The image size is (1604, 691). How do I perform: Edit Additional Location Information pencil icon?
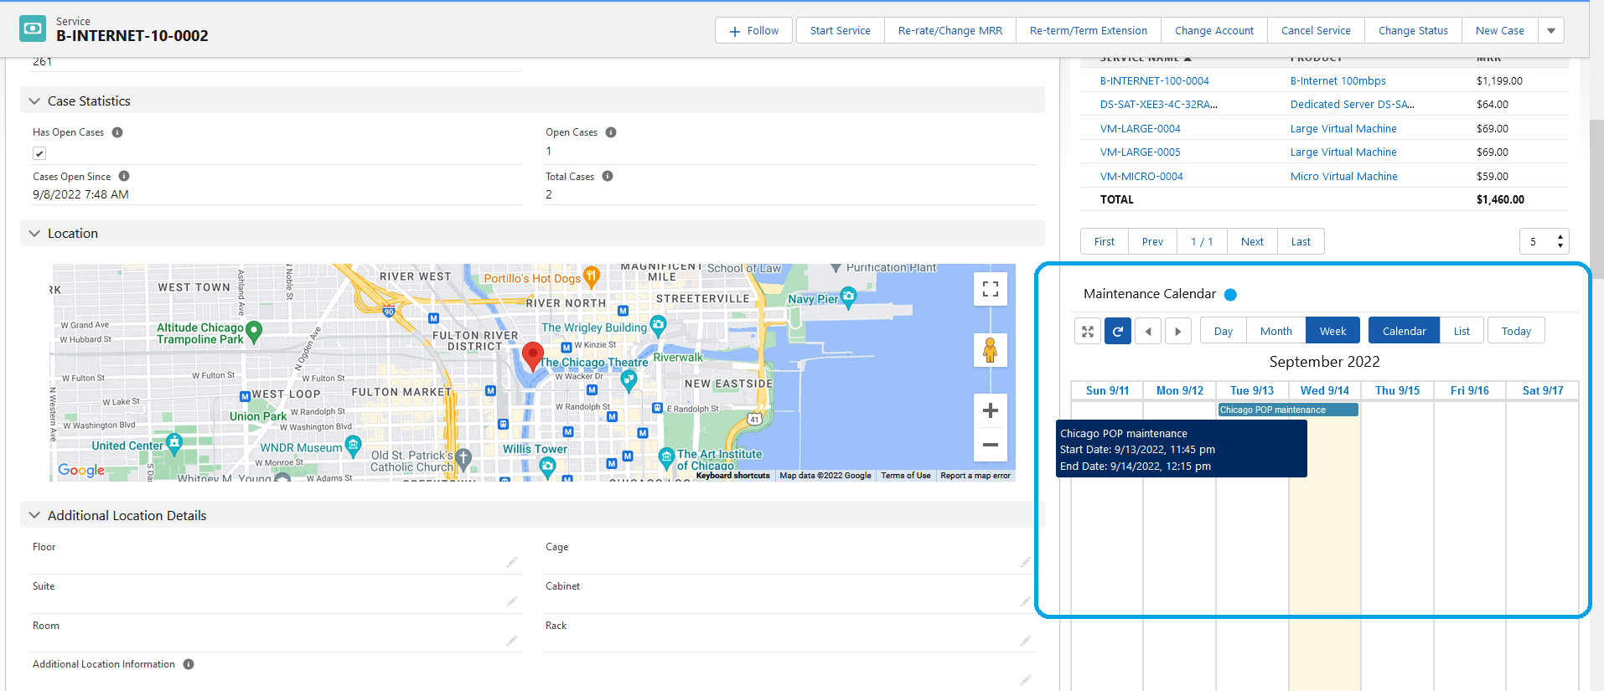pyautogui.click(x=1026, y=680)
